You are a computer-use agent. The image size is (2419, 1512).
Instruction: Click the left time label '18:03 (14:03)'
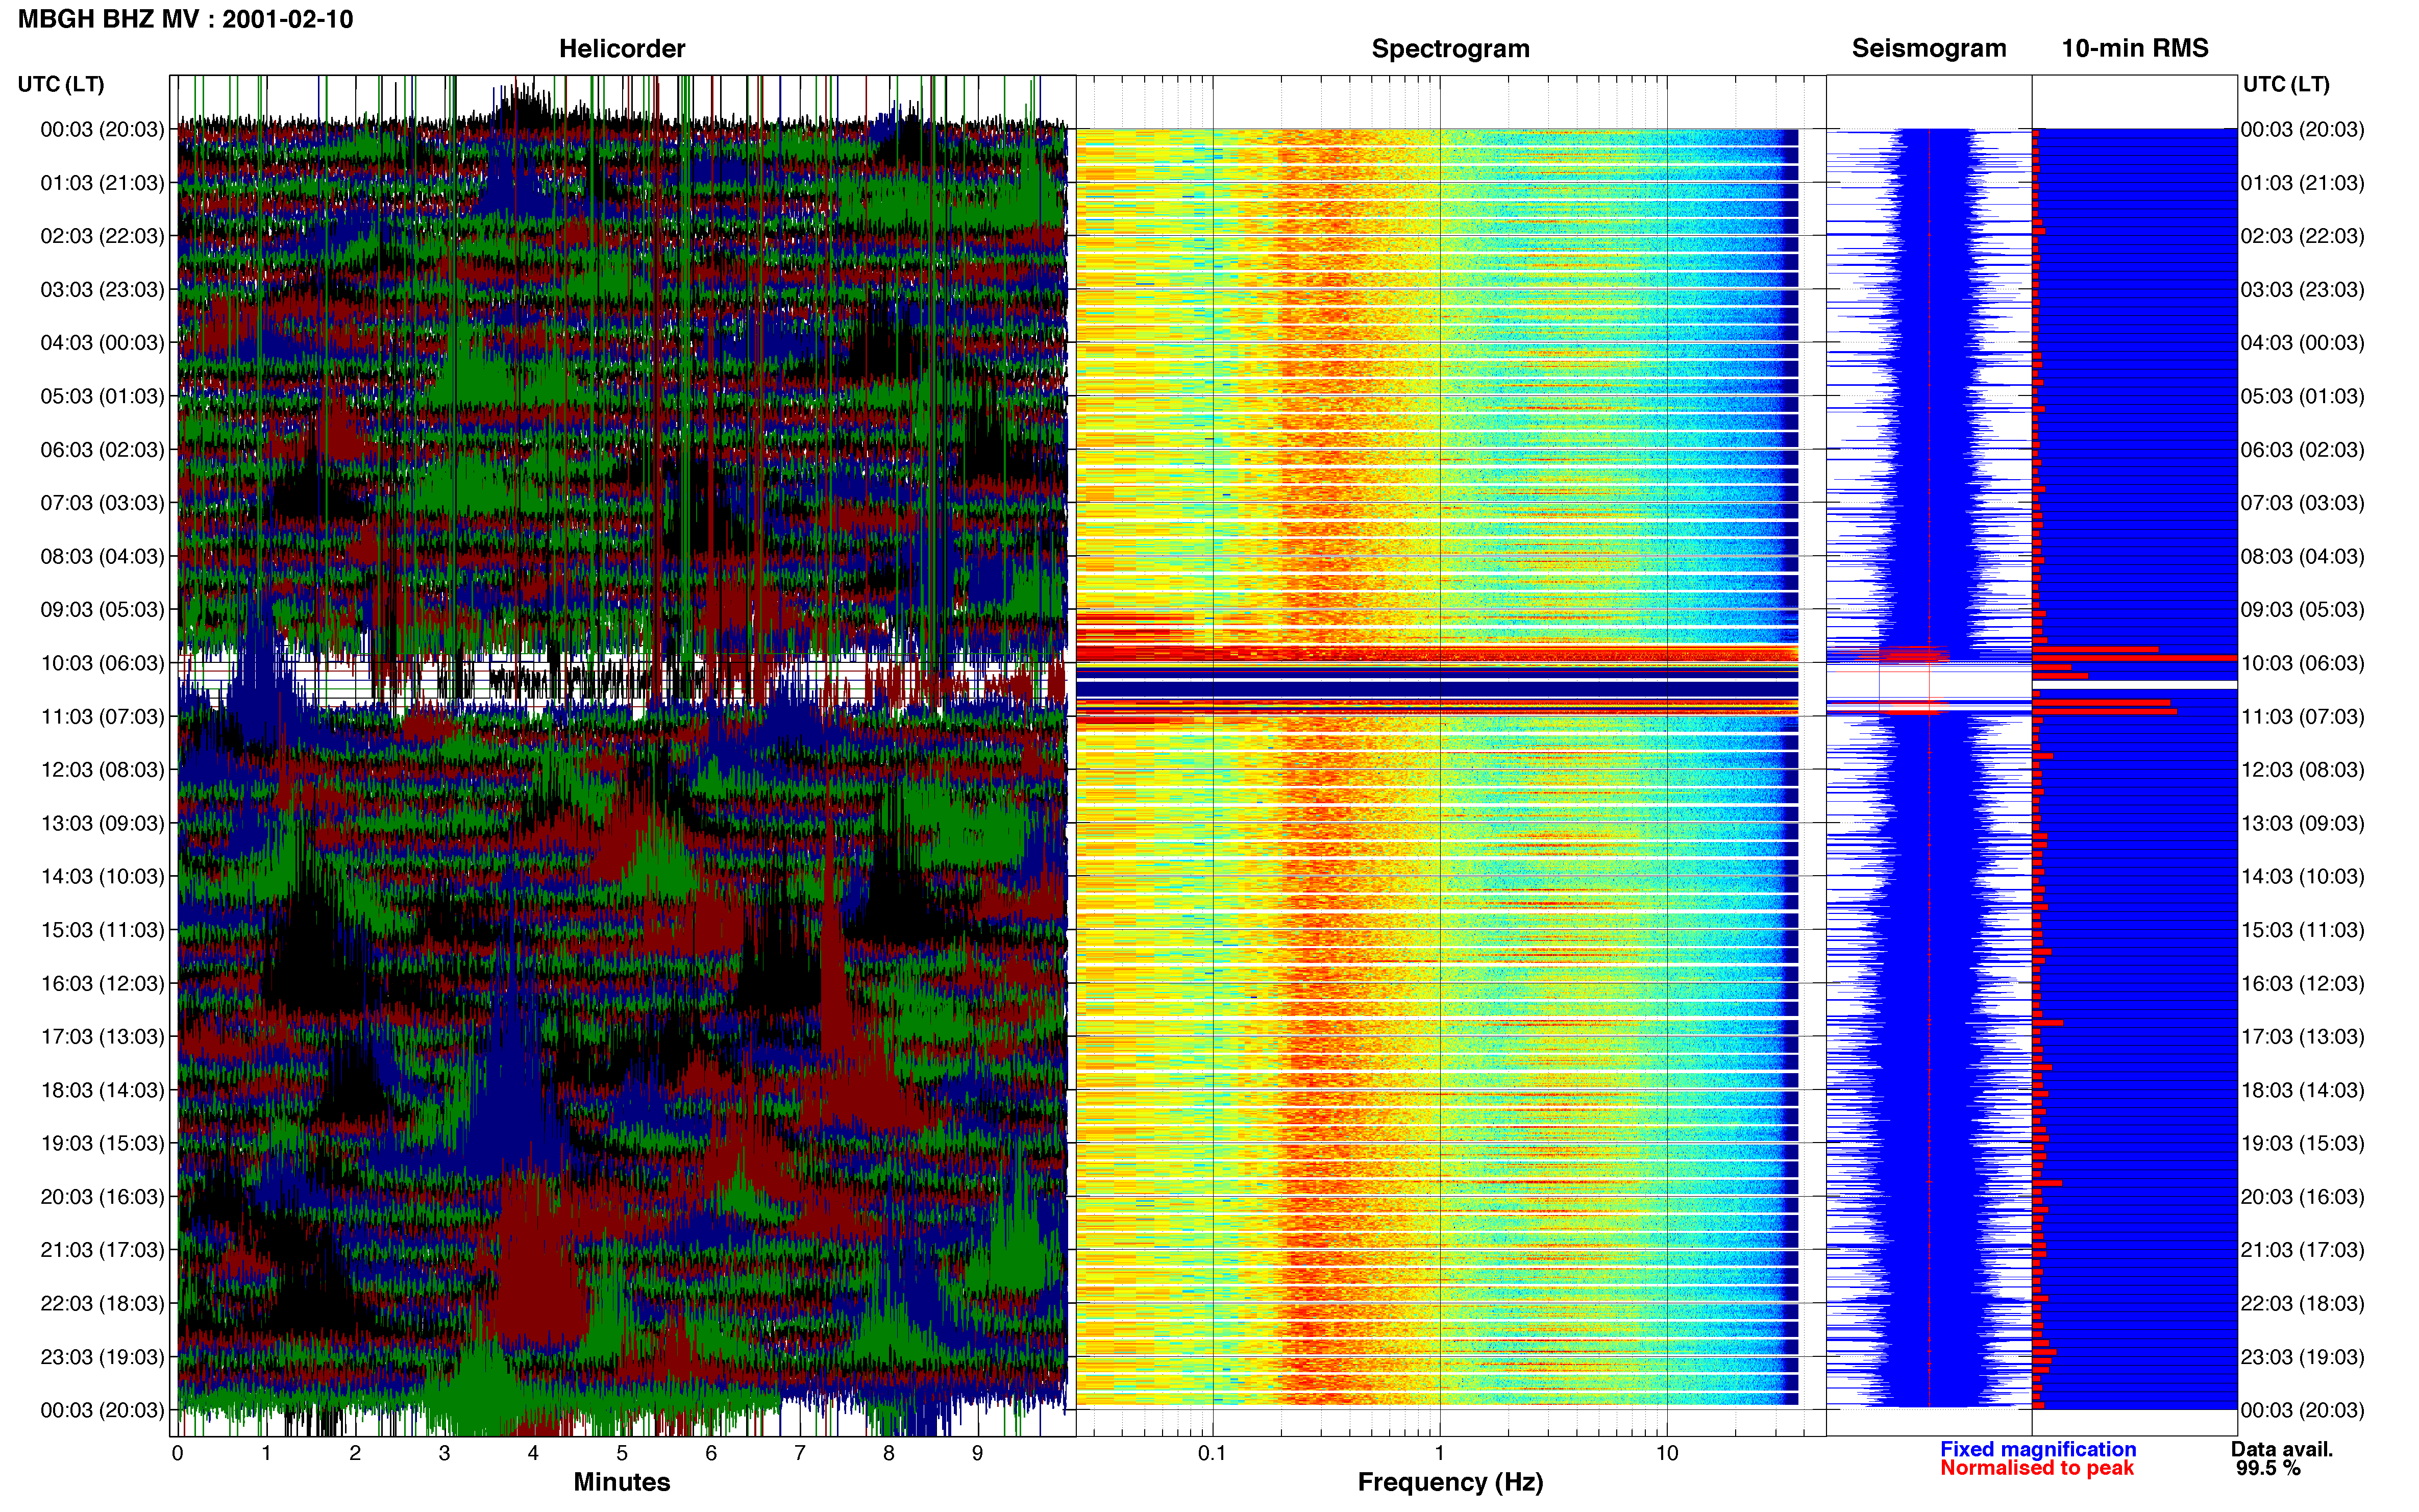(x=102, y=1090)
